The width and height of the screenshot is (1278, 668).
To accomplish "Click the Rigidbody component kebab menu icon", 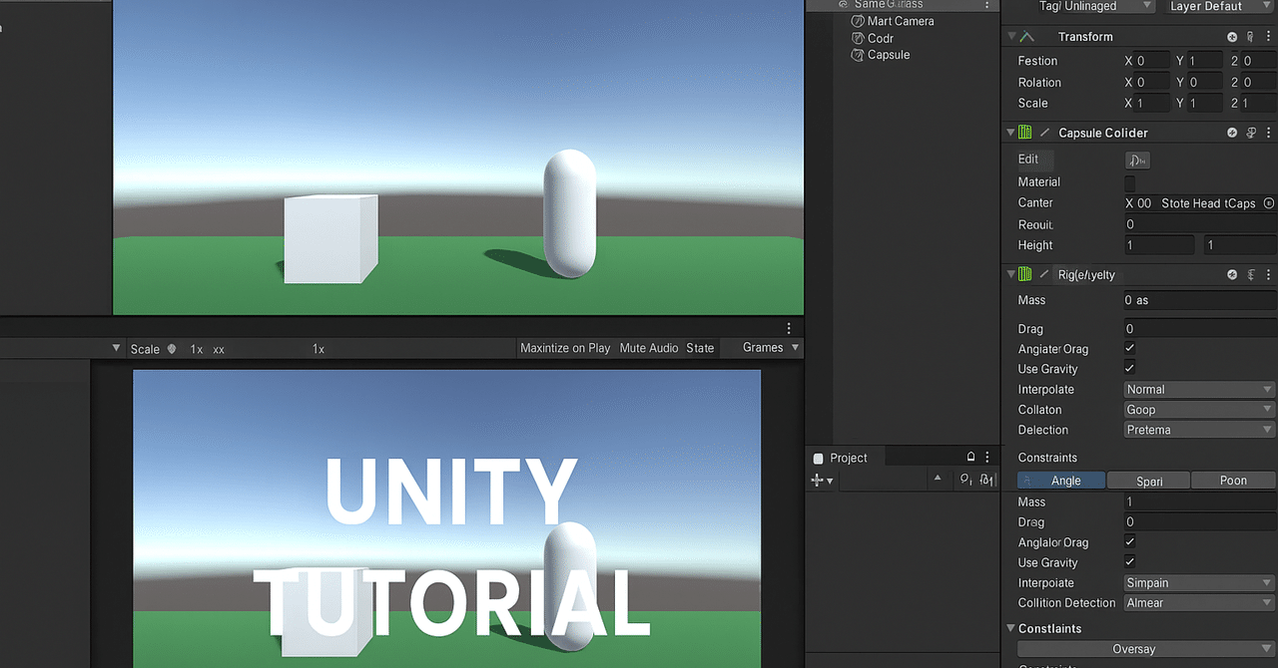I will [x=1269, y=274].
